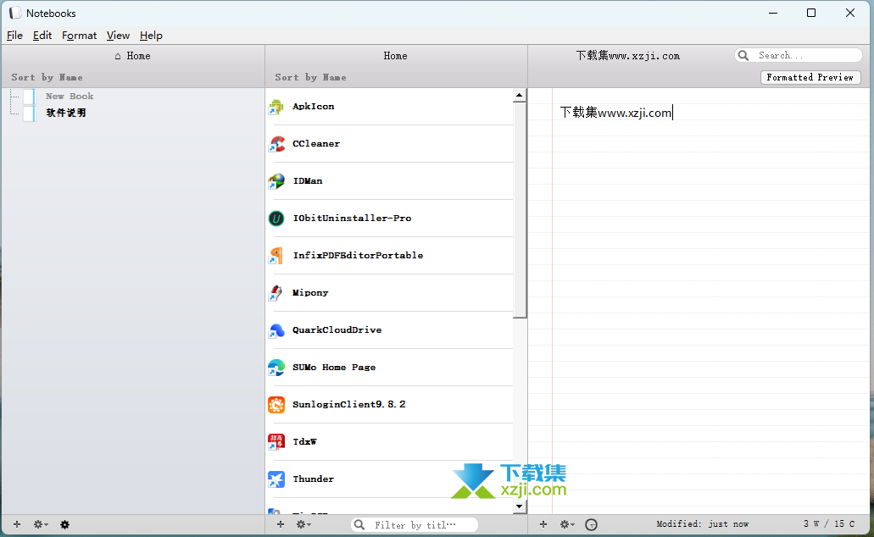Open the Help menu
Viewport: 874px width, 537px height.
click(151, 35)
